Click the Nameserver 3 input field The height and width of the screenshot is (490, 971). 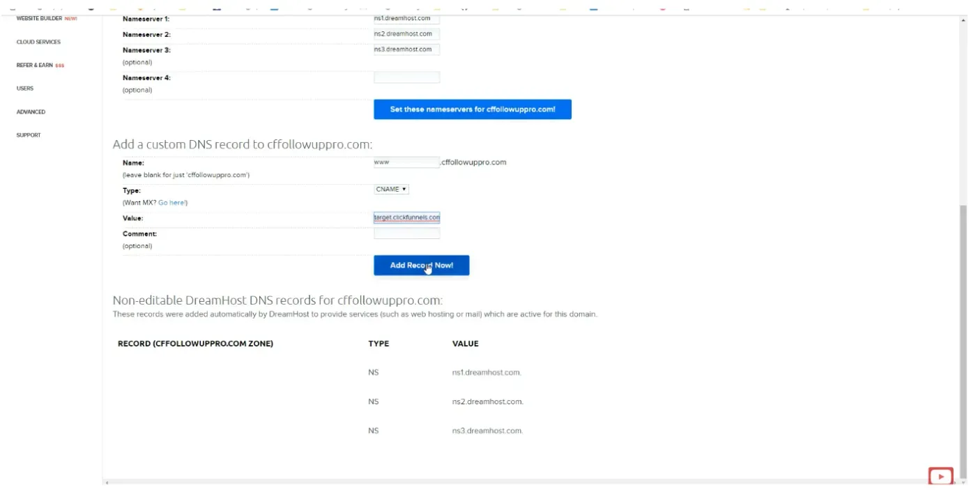point(406,49)
